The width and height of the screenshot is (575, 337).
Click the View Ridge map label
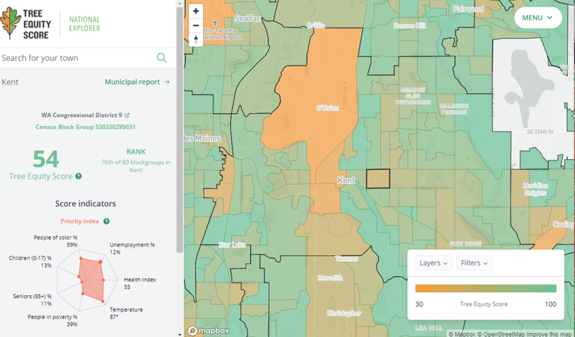click(x=466, y=244)
